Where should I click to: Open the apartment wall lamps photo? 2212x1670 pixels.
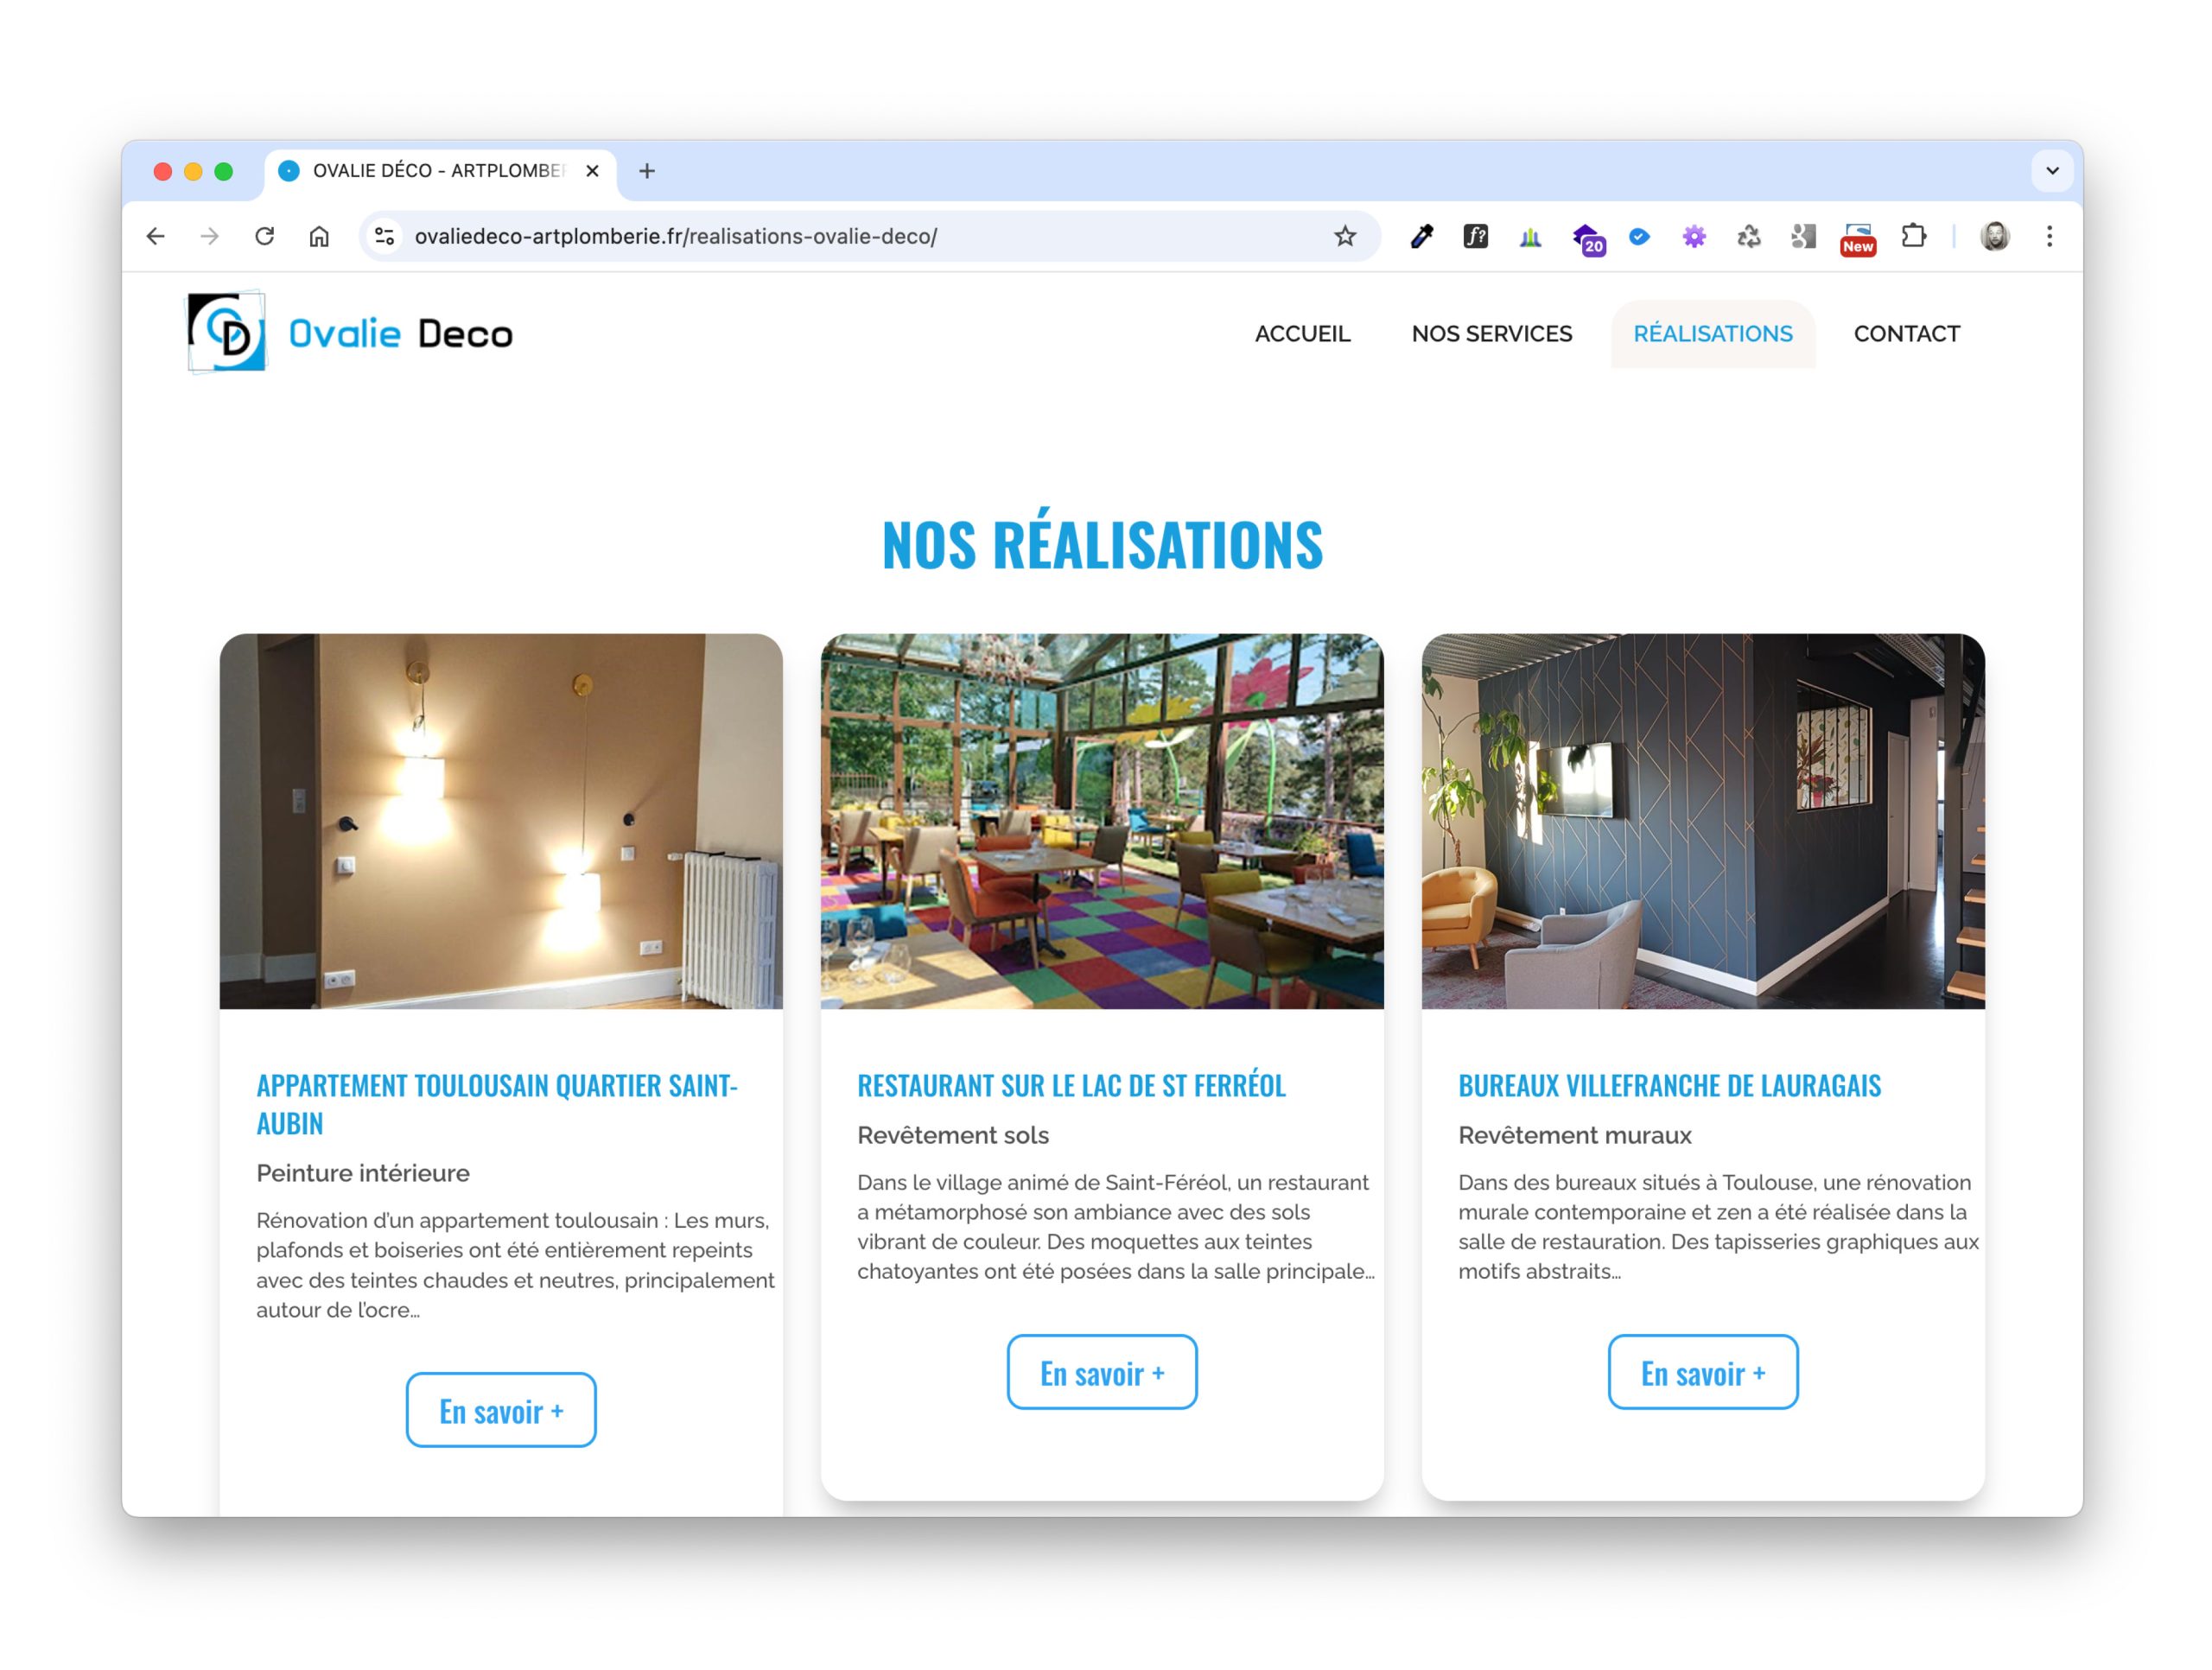[501, 821]
